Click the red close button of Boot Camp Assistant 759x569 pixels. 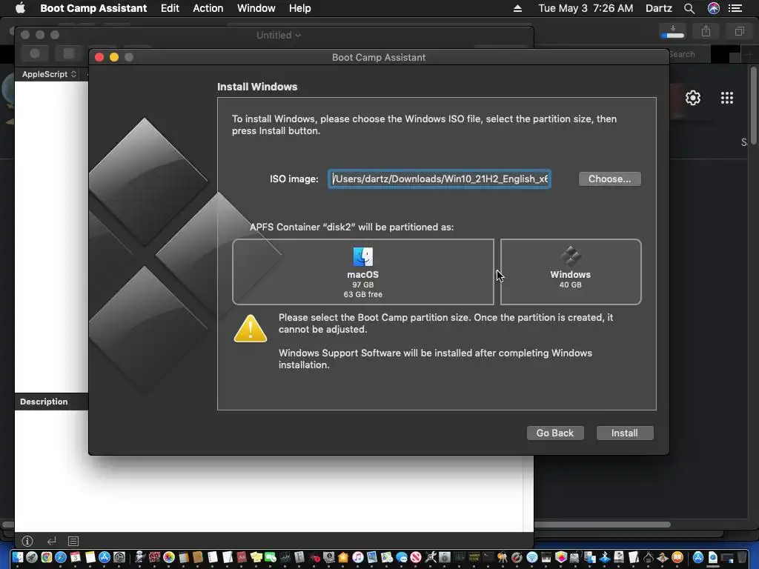[99, 57]
